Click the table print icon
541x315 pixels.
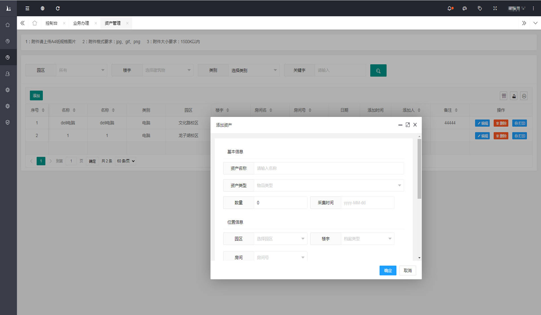(523, 96)
